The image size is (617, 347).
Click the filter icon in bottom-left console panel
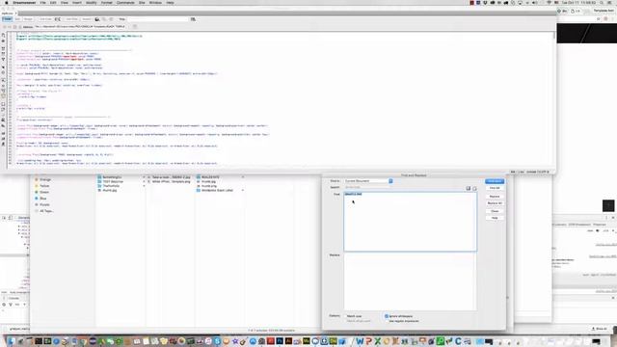coord(11,305)
